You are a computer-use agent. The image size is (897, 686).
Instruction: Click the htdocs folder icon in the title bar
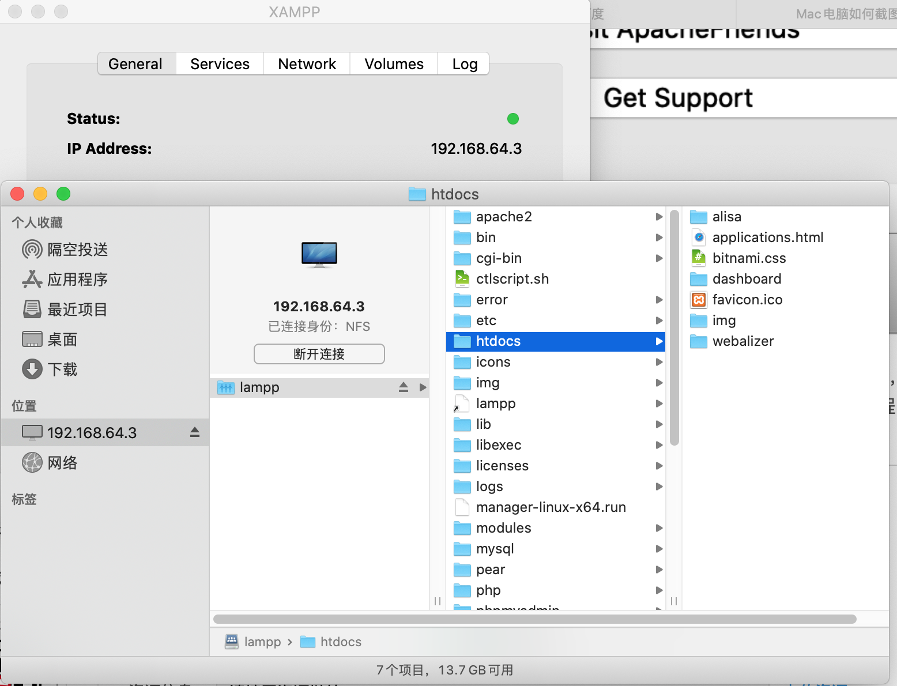pyautogui.click(x=417, y=194)
